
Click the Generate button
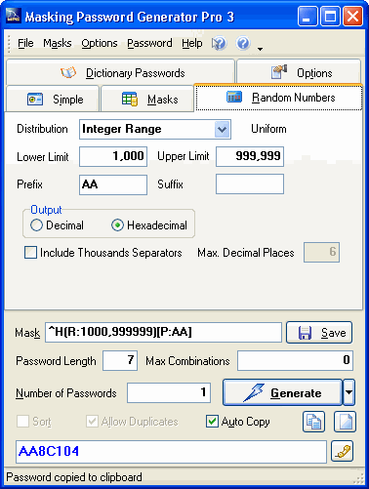click(282, 392)
